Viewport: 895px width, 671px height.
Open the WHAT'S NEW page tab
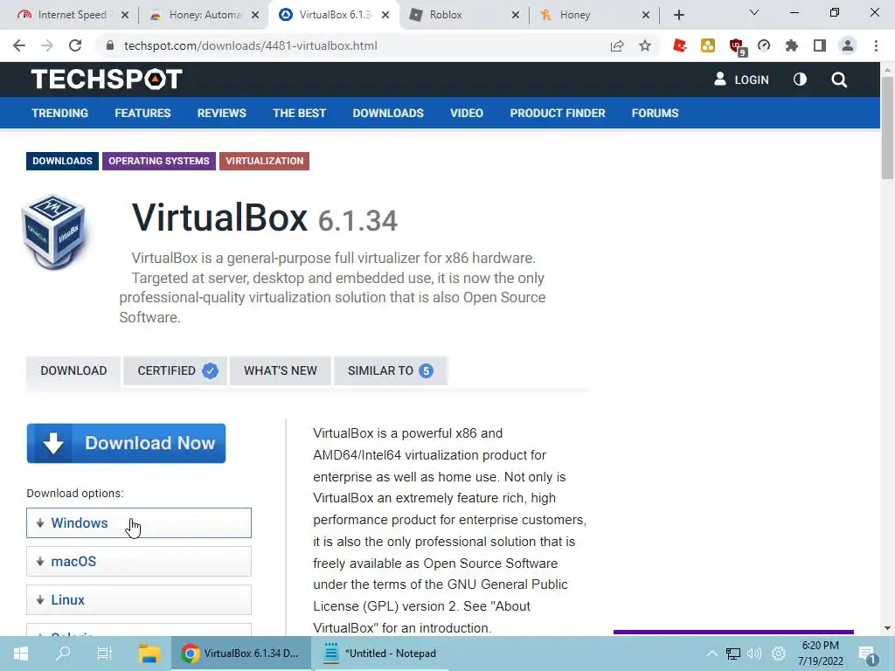[281, 370]
